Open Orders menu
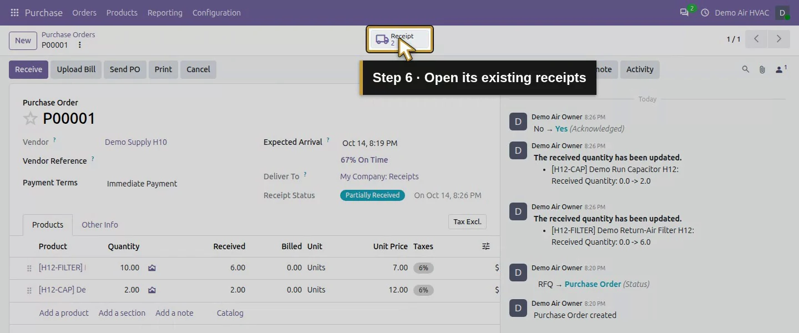This screenshot has width=799, height=333. (x=84, y=12)
